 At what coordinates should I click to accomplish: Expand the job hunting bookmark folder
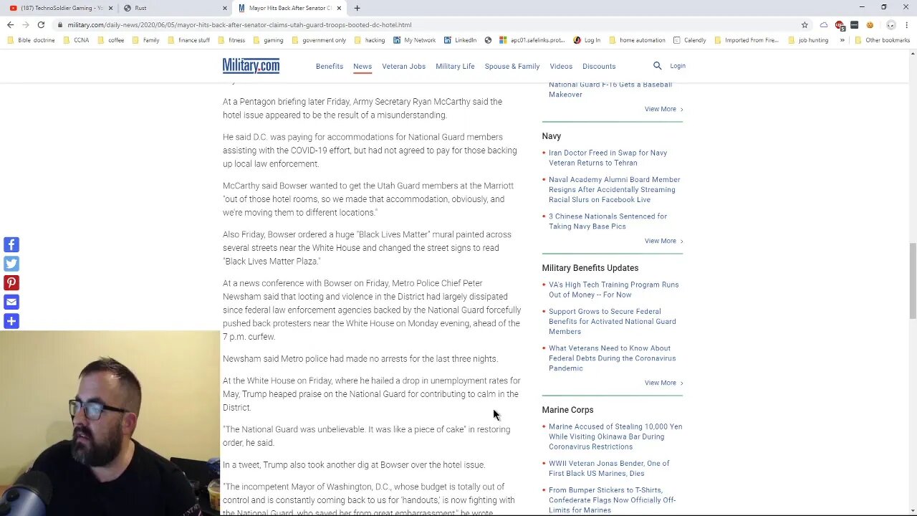(x=808, y=40)
